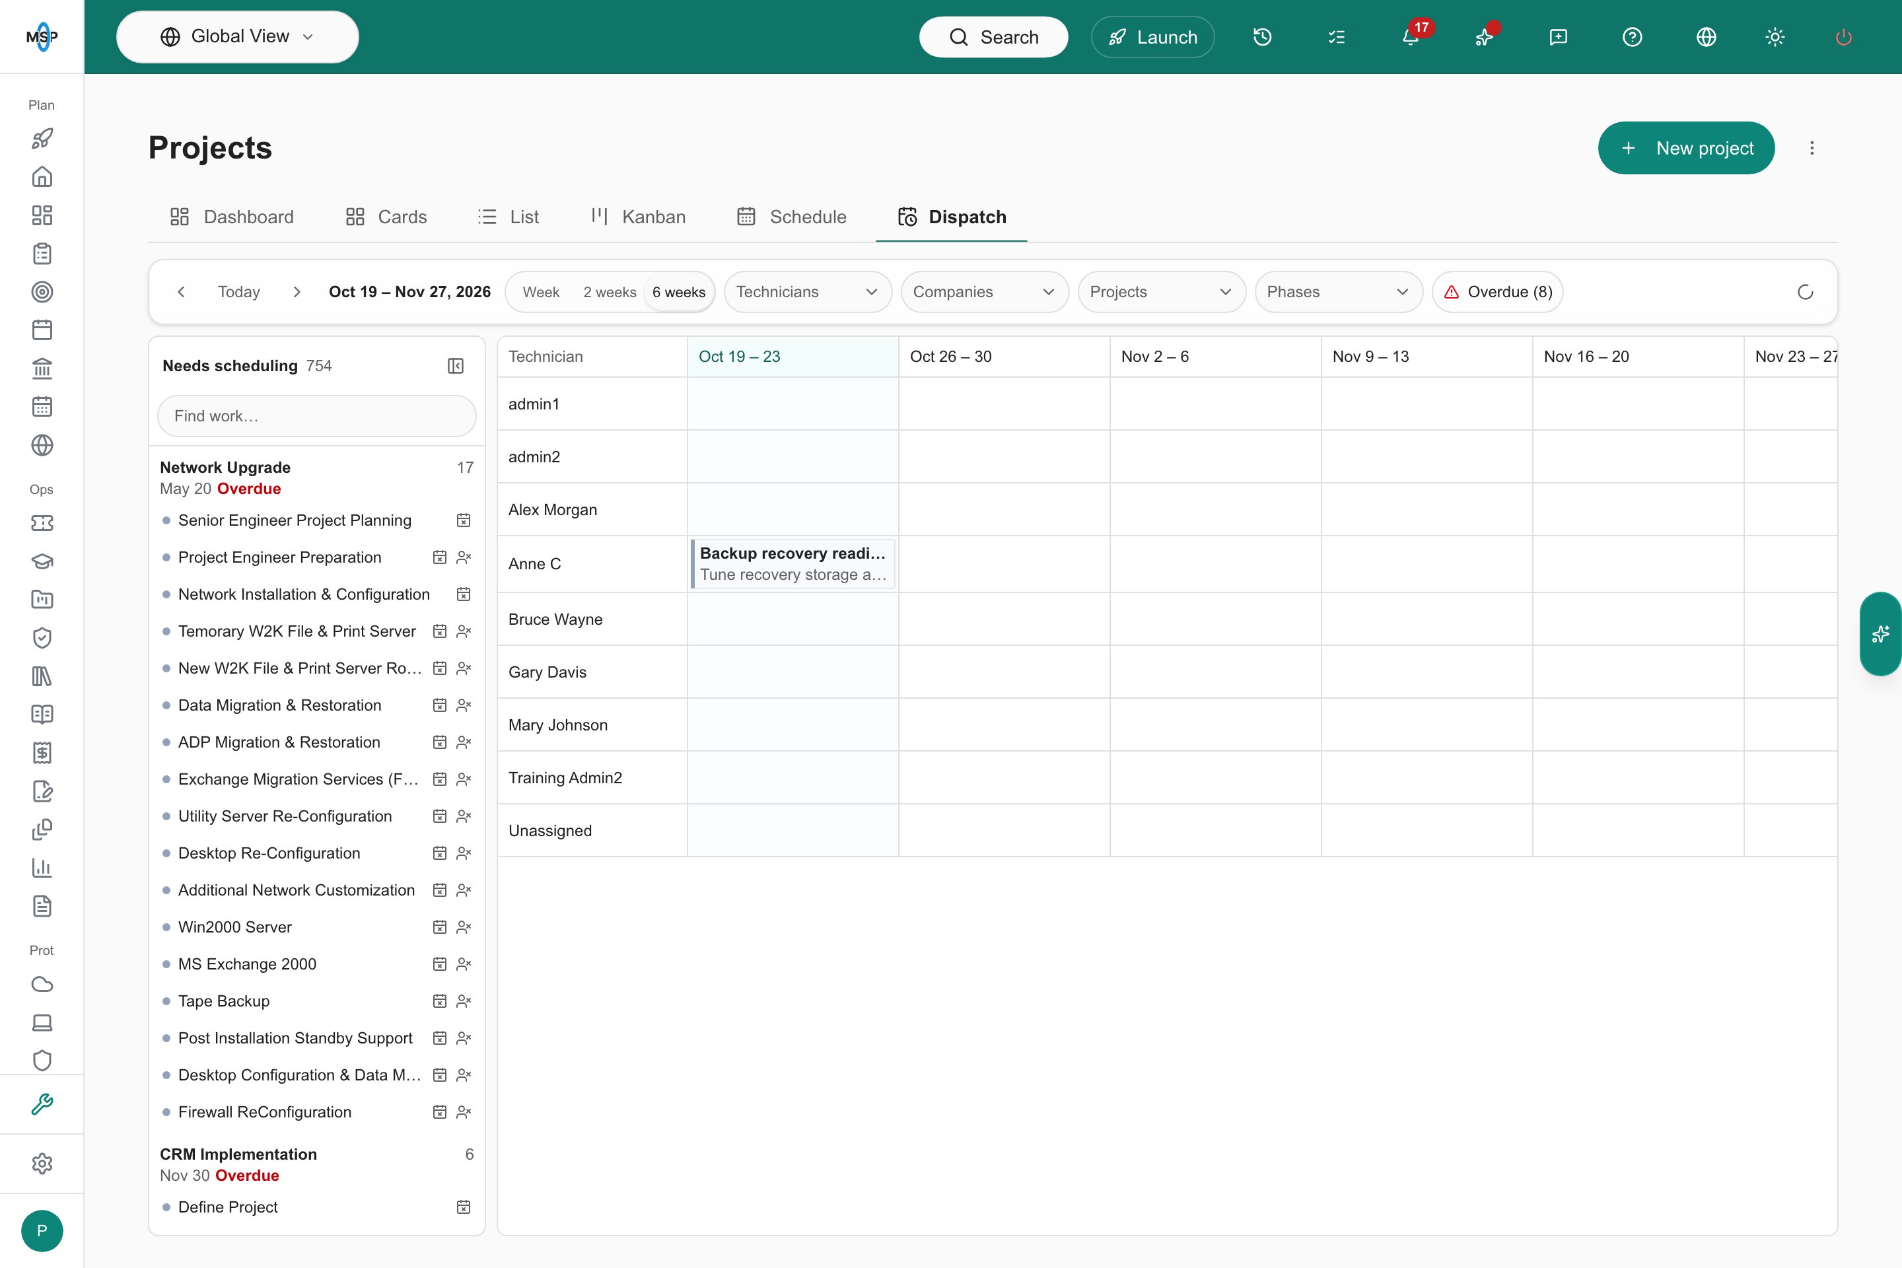Open the home icon in sidebar
This screenshot has width=1902, height=1268.
coord(42,176)
